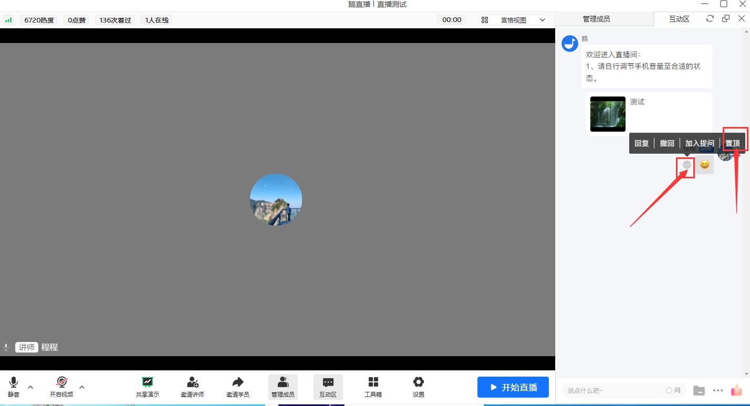Open the folder icon beside chat input
This screenshot has height=406, width=750.
[x=699, y=390]
